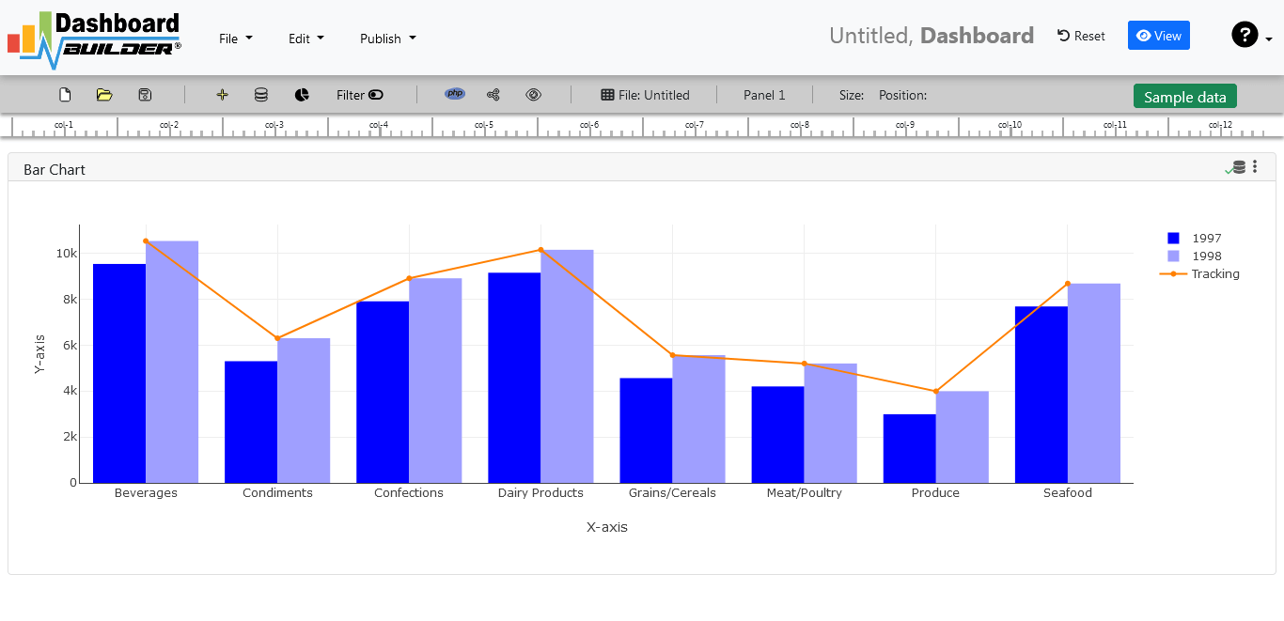The image size is (1284, 621).
Task: Open the File menu
Action: [234, 39]
